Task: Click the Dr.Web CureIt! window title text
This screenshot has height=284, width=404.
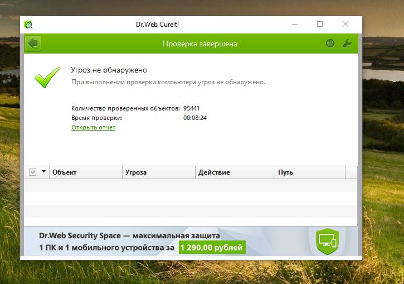Action: pos(158,25)
